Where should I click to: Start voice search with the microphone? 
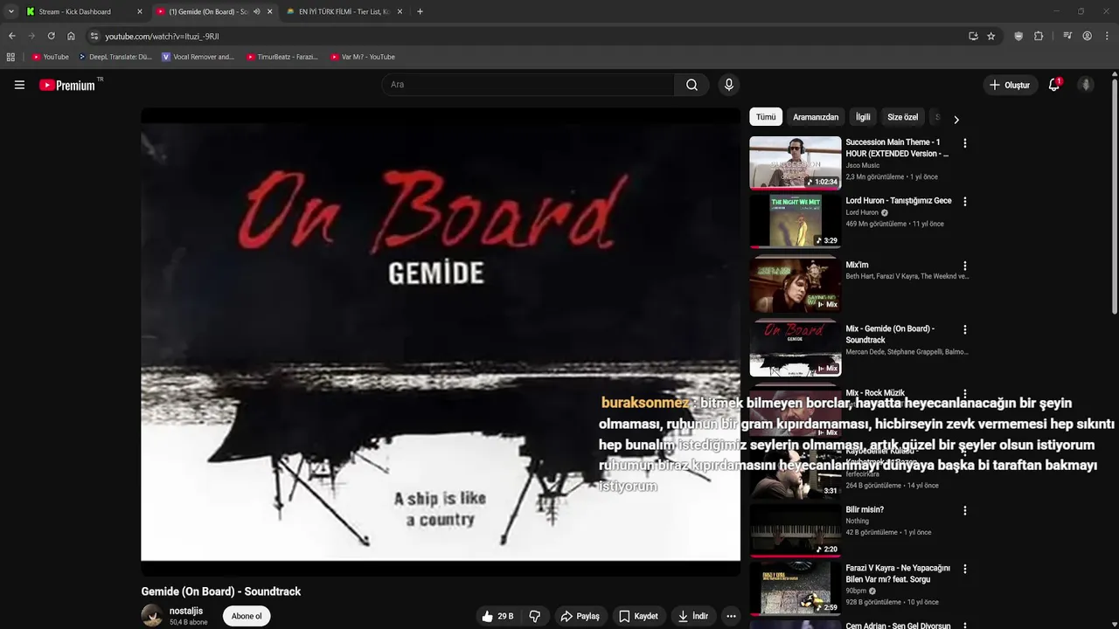pyautogui.click(x=729, y=85)
